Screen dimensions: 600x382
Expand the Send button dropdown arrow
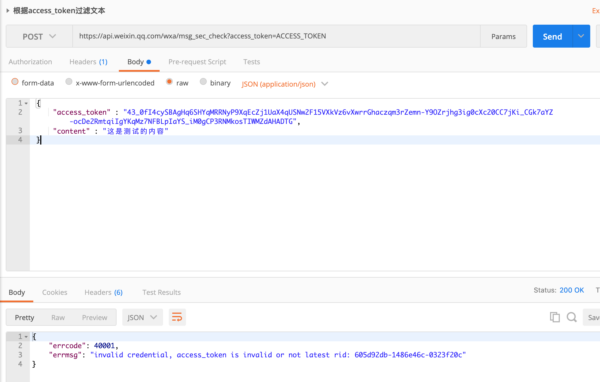[581, 36]
